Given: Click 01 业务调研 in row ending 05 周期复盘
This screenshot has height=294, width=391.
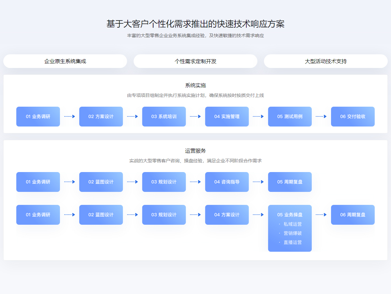Looking at the screenshot, I should pyautogui.click(x=38, y=182).
